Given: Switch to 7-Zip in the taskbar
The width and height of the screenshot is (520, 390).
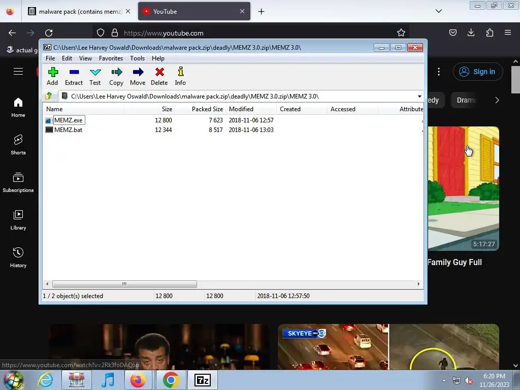Looking at the screenshot, I should coord(203,380).
